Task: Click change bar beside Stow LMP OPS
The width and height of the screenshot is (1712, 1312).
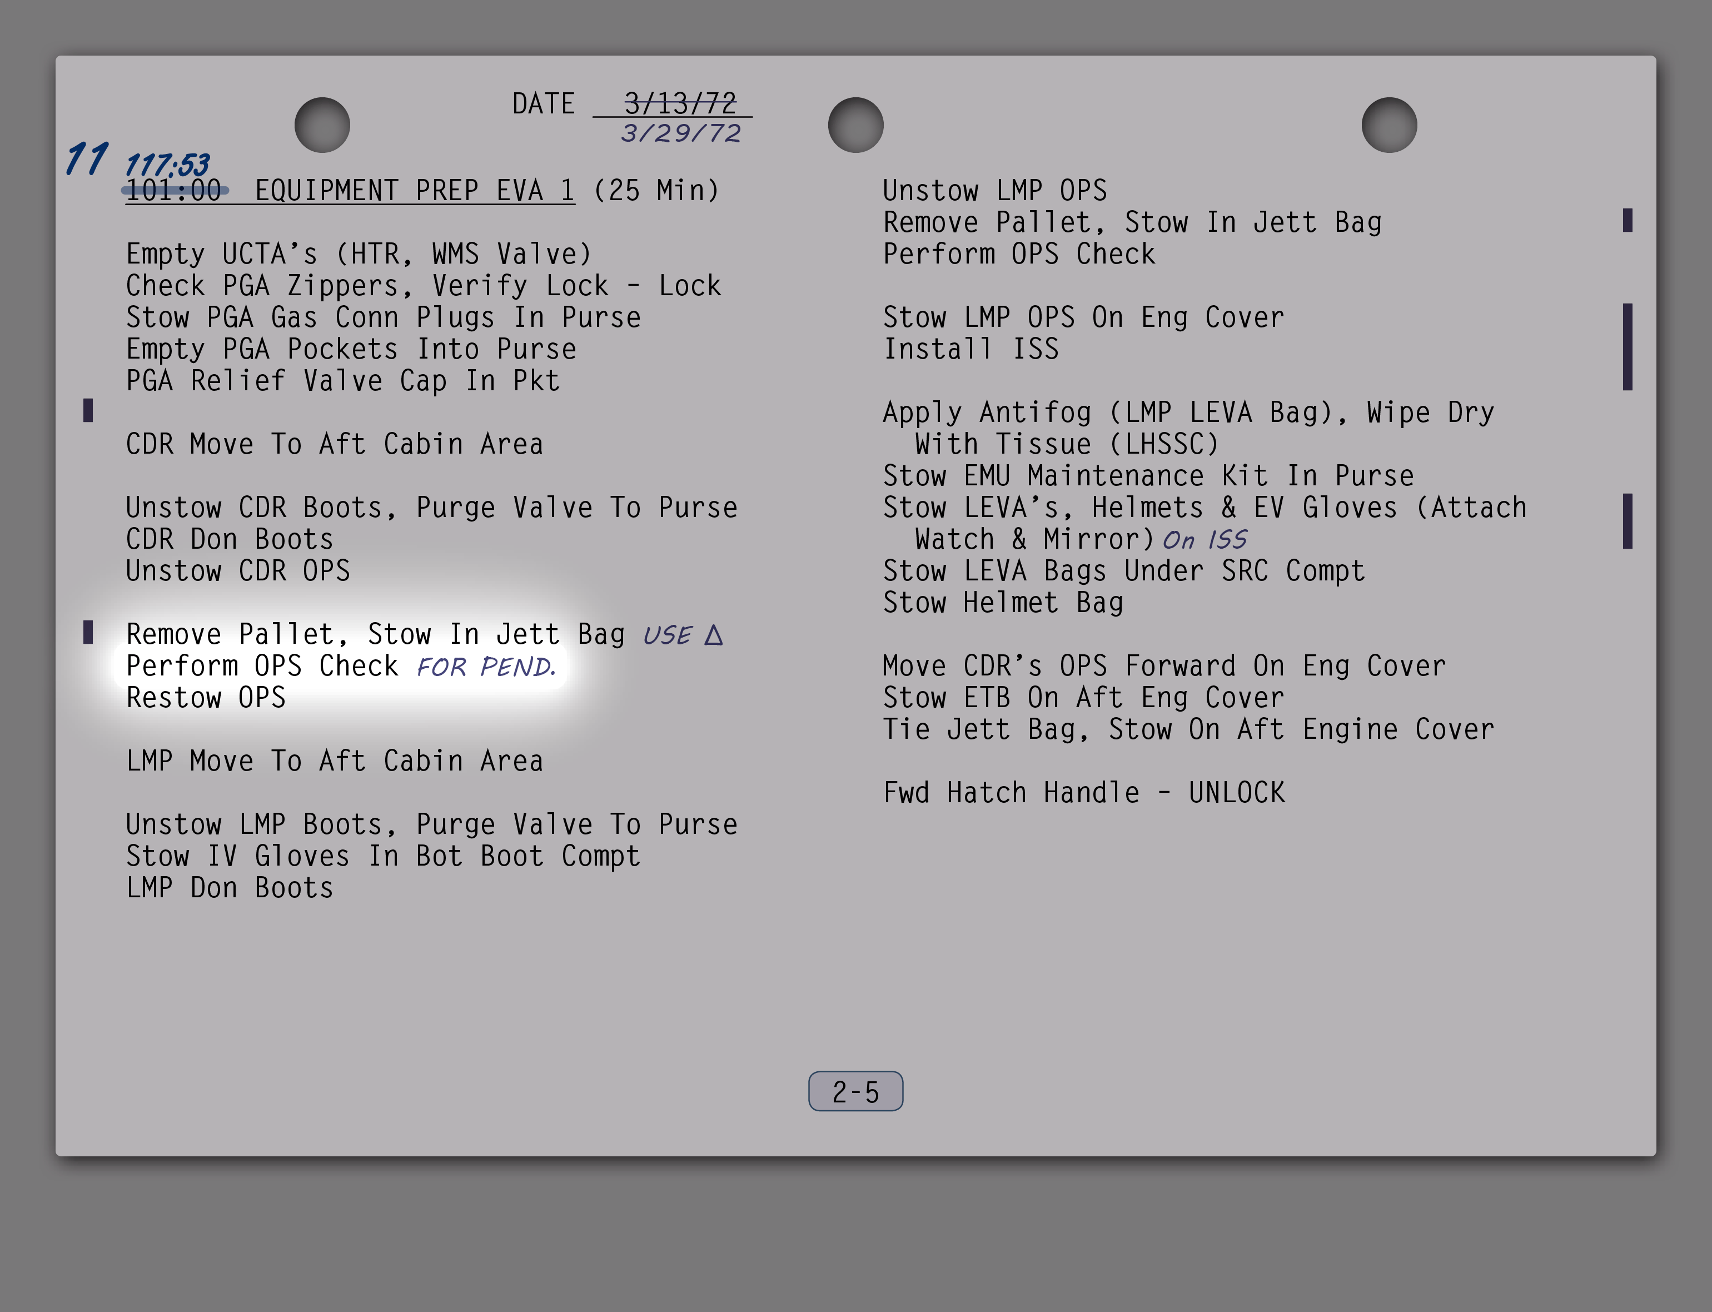Action: point(1627,347)
